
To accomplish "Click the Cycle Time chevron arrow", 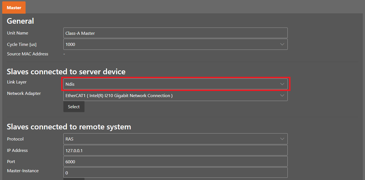I will tap(282, 44).
